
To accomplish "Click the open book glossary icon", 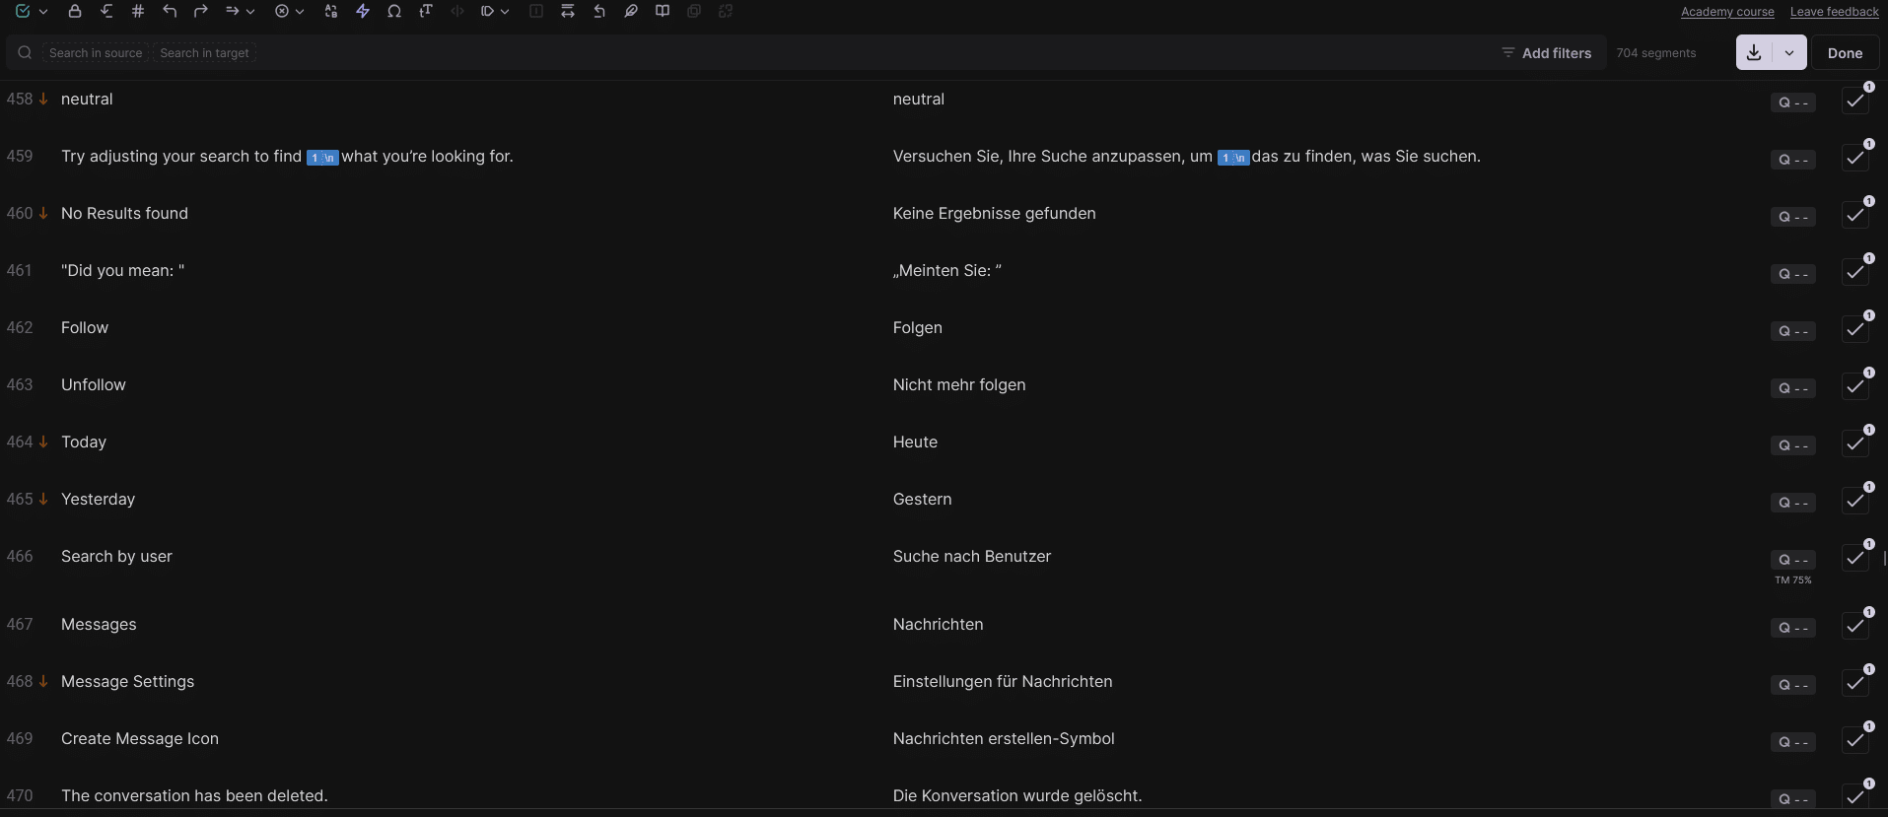I will (x=663, y=12).
